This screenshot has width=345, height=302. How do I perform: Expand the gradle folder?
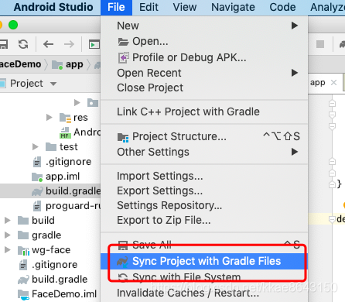8,235
